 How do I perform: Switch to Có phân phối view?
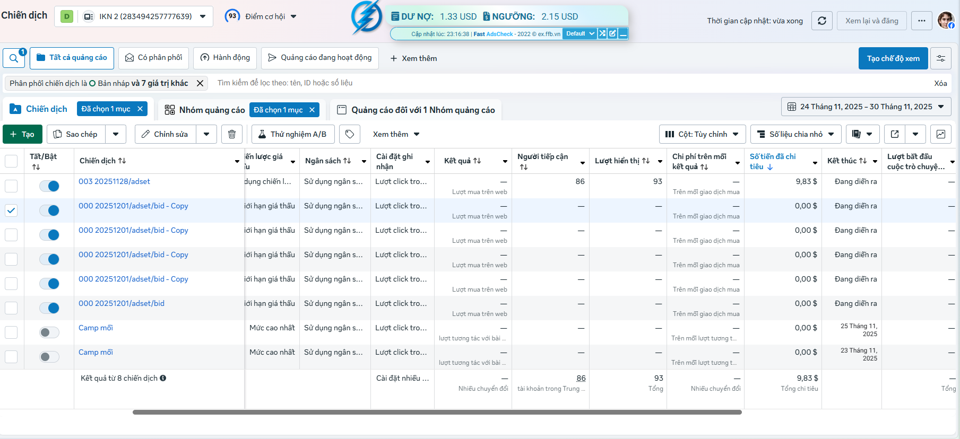[x=153, y=58]
